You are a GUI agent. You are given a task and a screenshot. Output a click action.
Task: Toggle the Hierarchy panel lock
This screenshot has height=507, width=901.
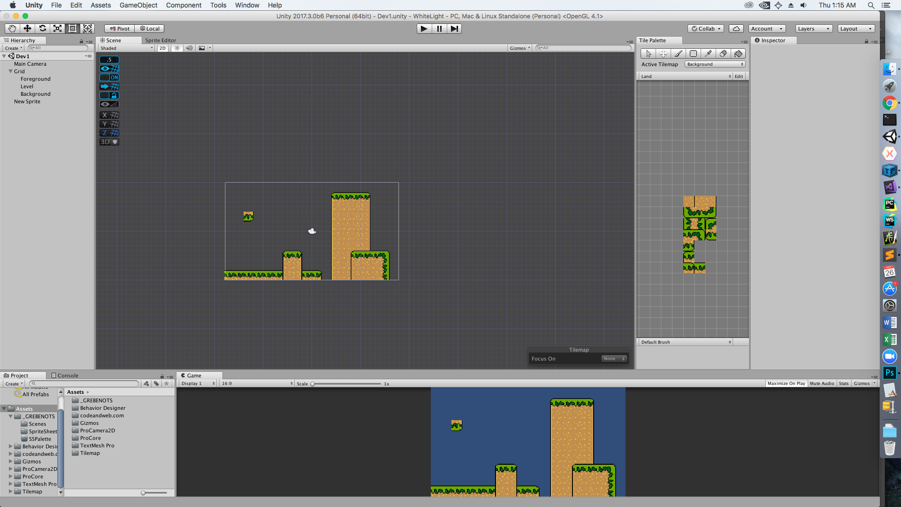click(81, 41)
